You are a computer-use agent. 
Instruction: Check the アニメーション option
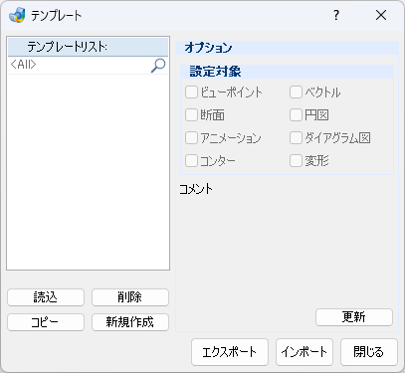point(191,138)
